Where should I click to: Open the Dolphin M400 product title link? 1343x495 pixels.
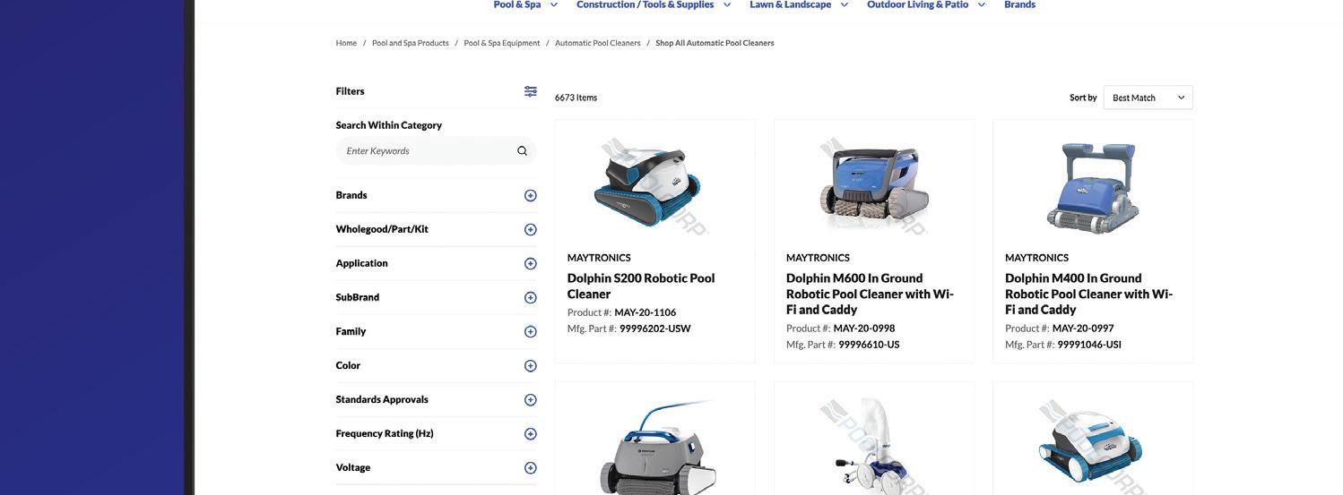[1088, 294]
